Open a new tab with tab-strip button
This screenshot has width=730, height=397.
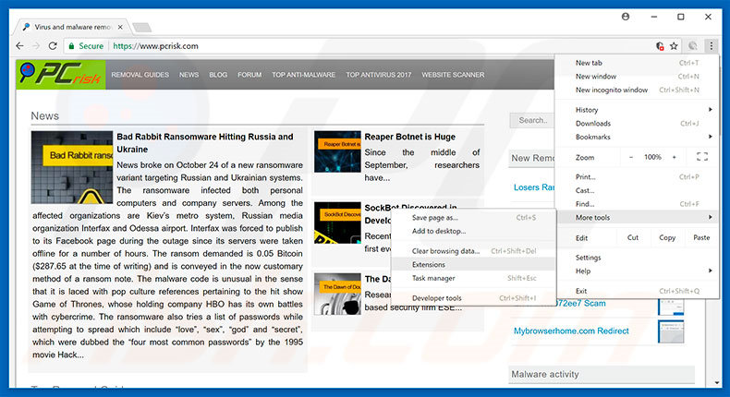[x=142, y=28]
